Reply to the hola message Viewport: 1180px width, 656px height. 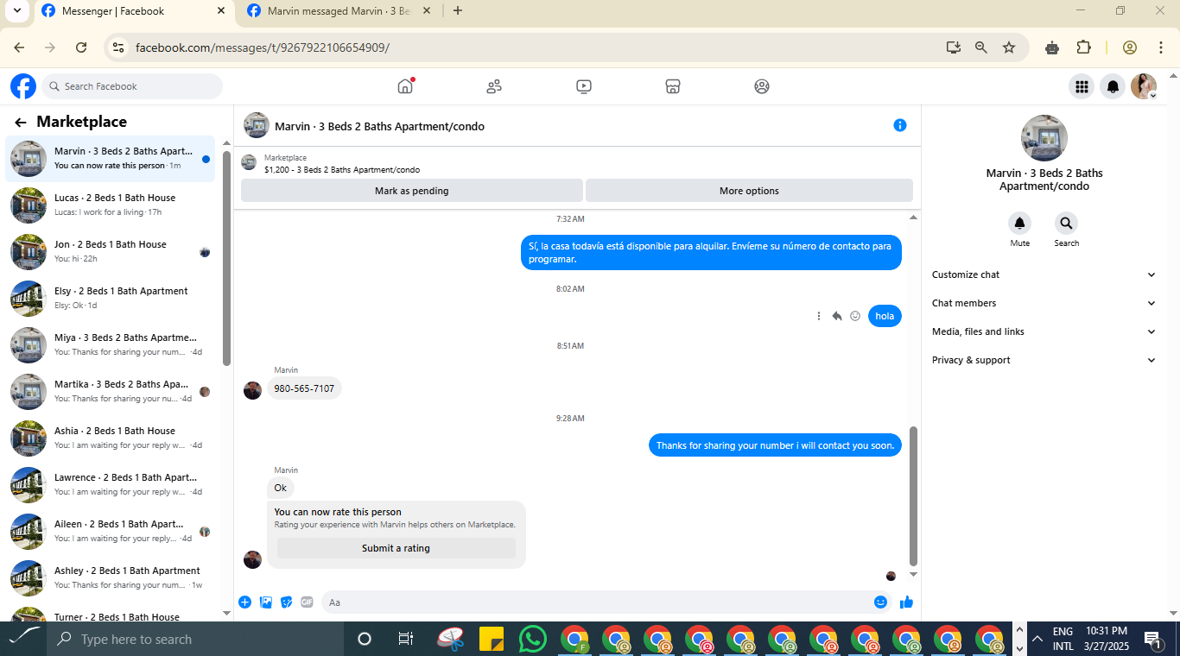[837, 316]
